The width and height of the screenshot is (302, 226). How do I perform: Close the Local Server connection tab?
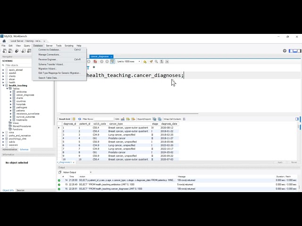click(44, 41)
